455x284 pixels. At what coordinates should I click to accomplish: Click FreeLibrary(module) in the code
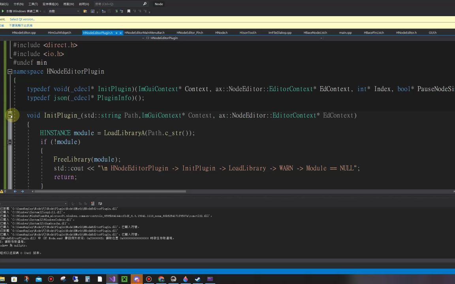tap(85, 159)
